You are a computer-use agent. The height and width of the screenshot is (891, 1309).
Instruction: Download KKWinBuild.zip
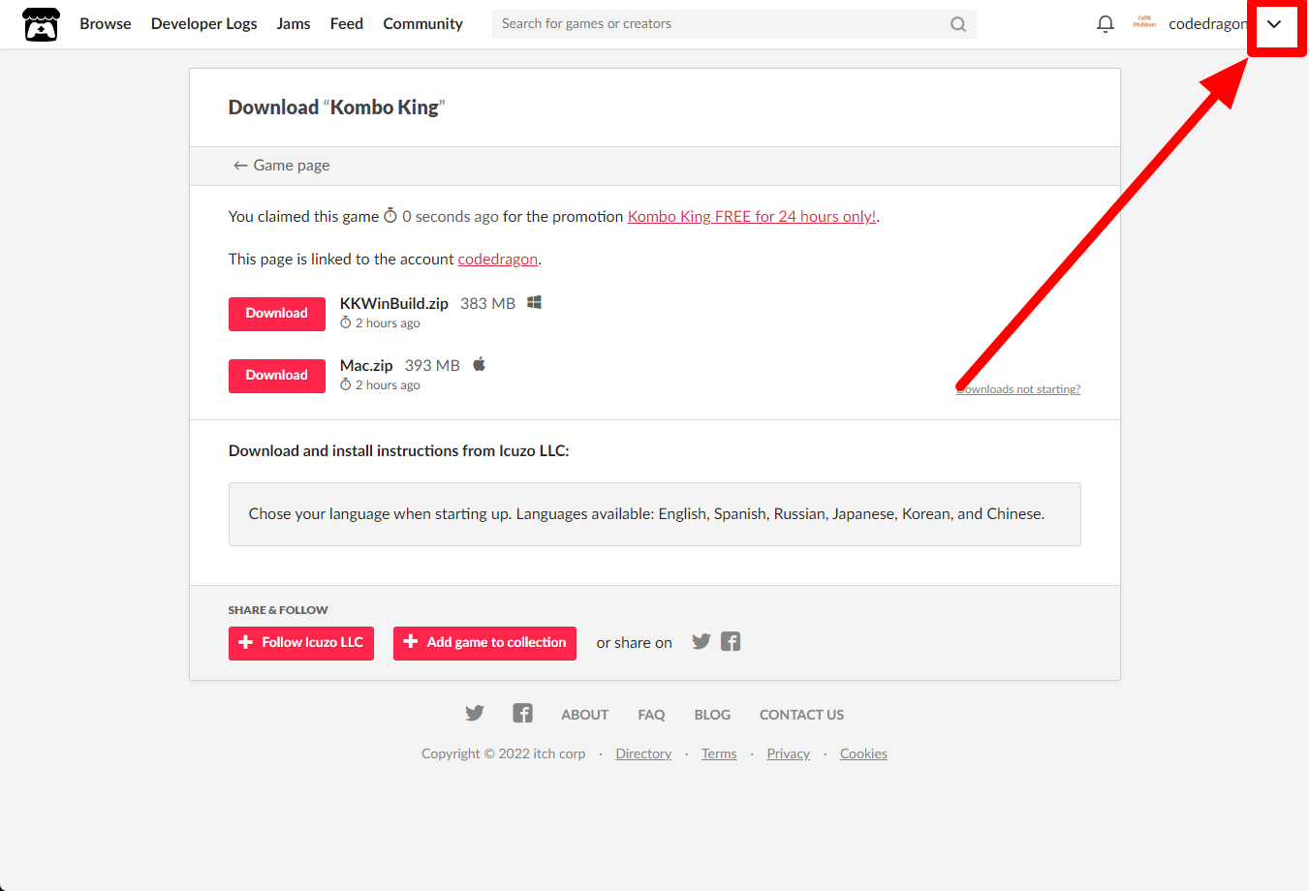[x=277, y=314]
